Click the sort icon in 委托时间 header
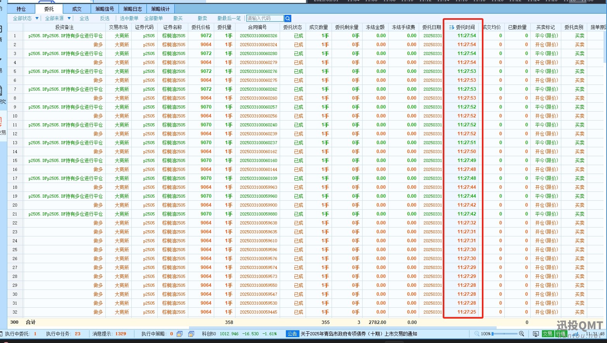The width and height of the screenshot is (607, 343). click(451, 27)
